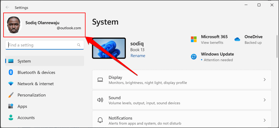Viewport: 279px width, 128px height.
Task: Click the Find a setting field
Action: [x=45, y=45]
